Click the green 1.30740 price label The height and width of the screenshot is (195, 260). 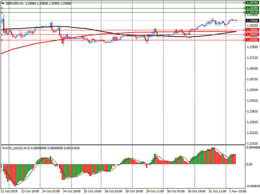[x=252, y=3]
